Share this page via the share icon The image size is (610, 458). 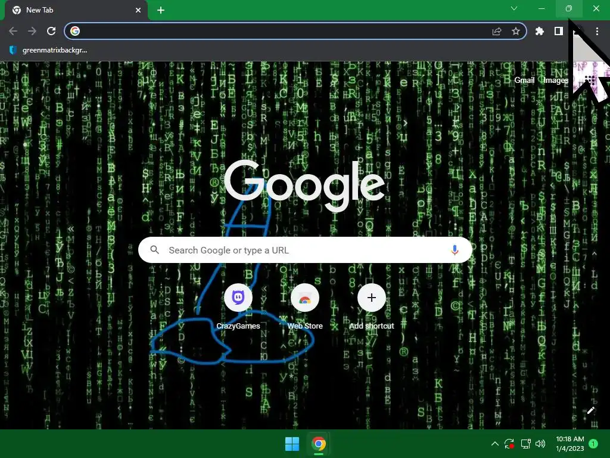click(497, 31)
